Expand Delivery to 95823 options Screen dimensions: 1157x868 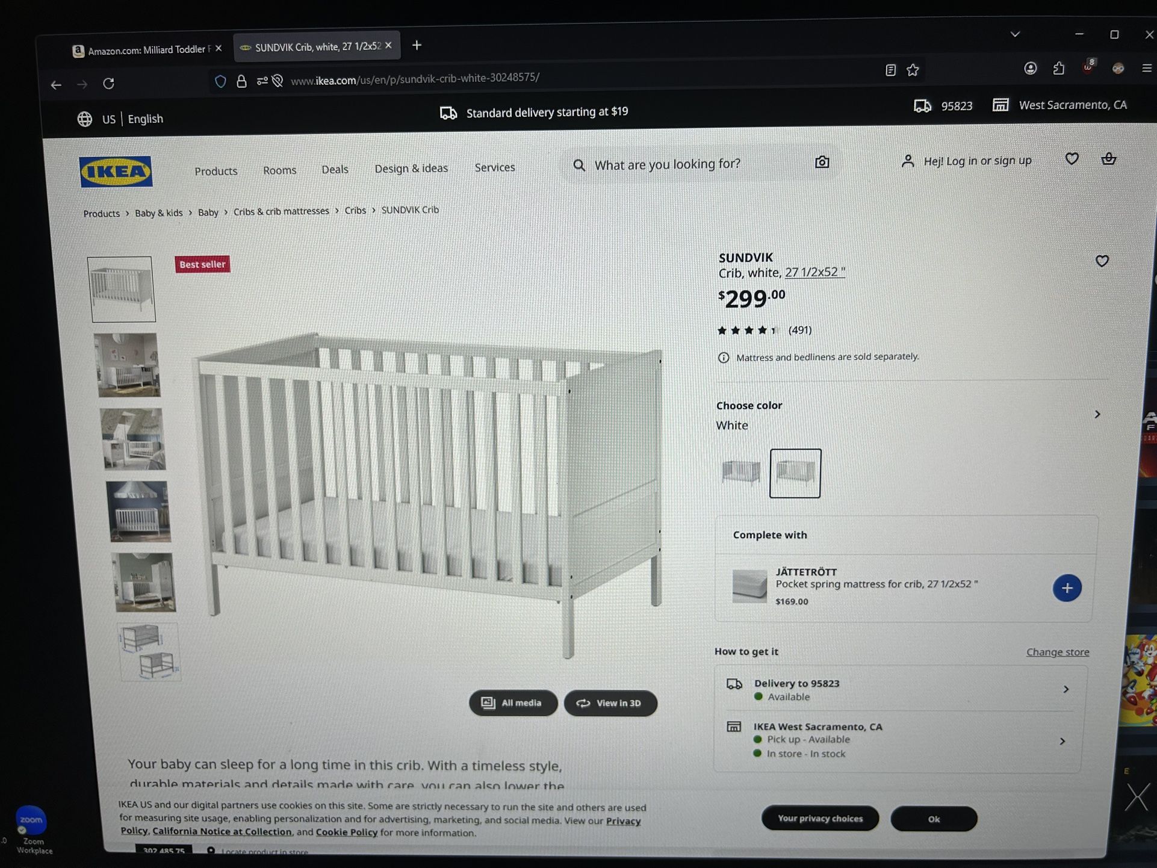[901, 690]
